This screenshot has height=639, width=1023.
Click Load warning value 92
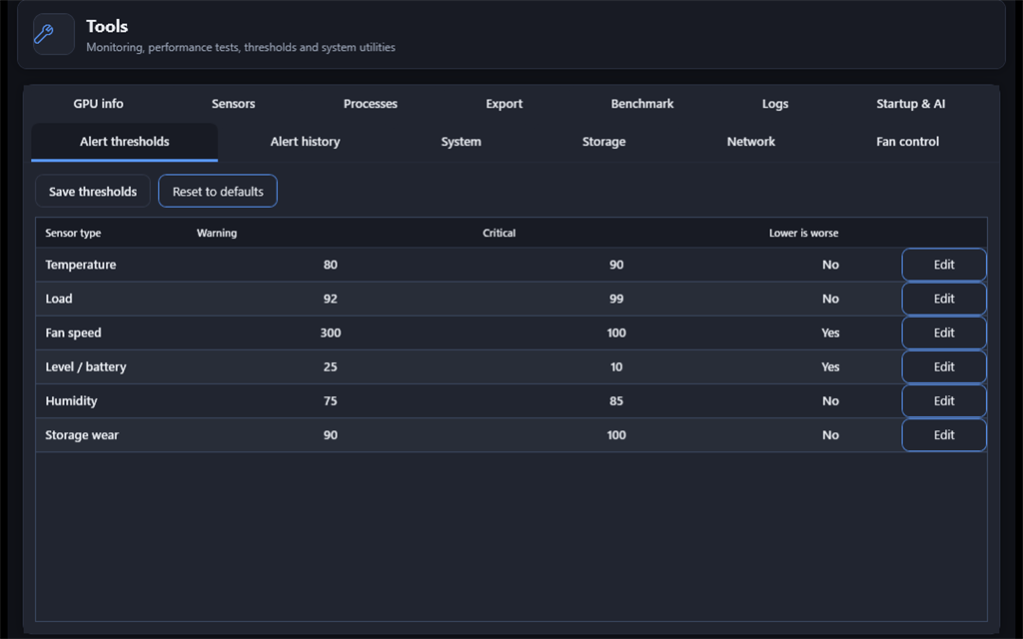[x=330, y=299]
